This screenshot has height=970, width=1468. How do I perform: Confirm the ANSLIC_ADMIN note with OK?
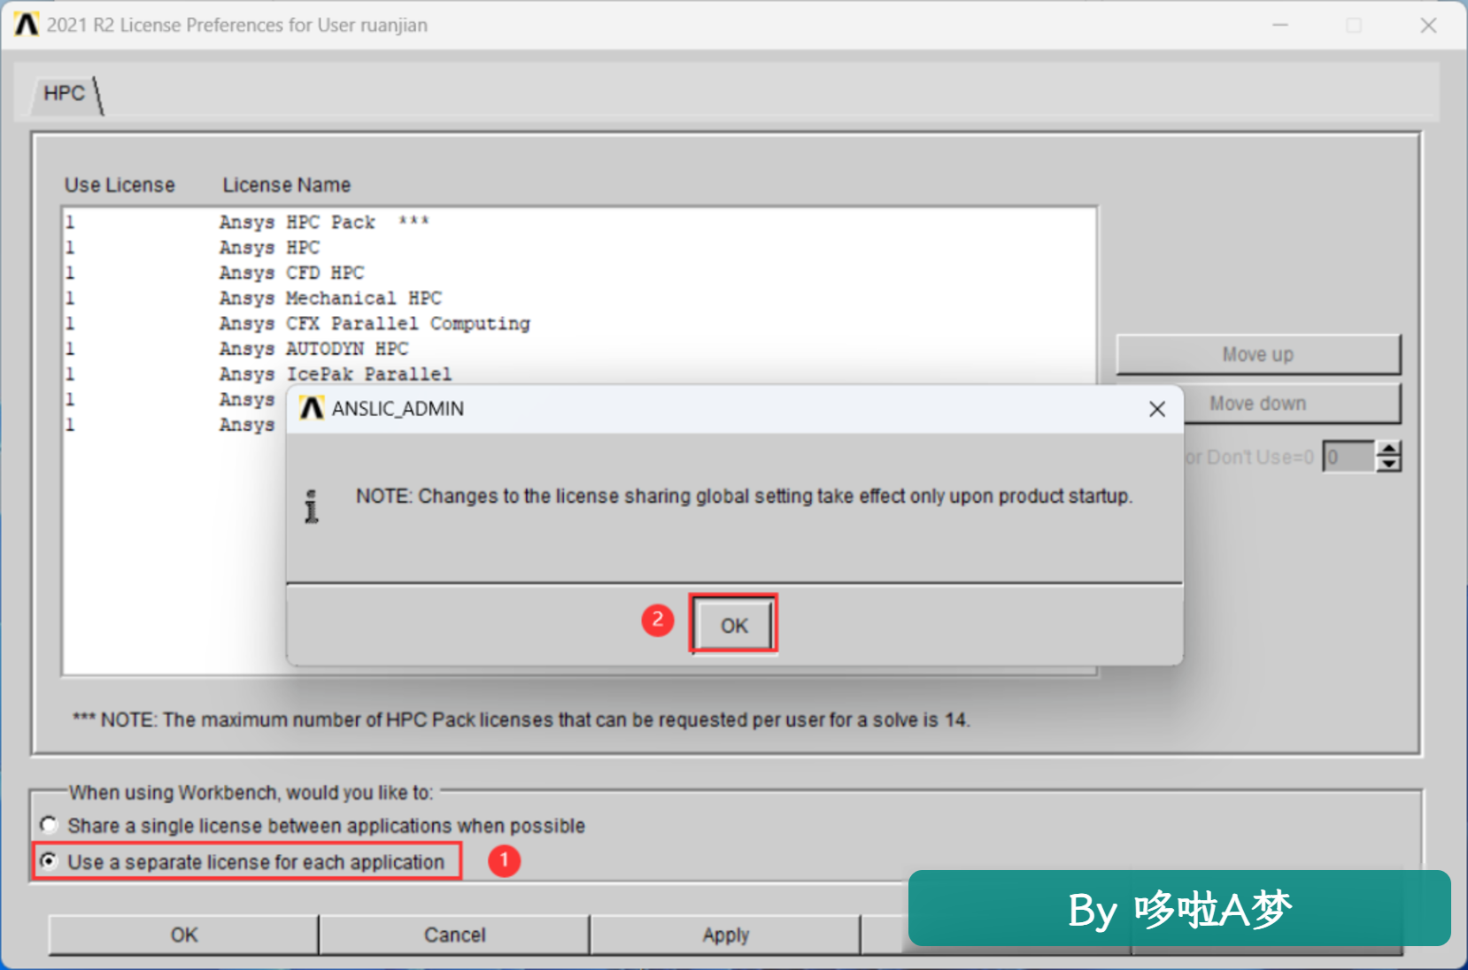tap(734, 625)
